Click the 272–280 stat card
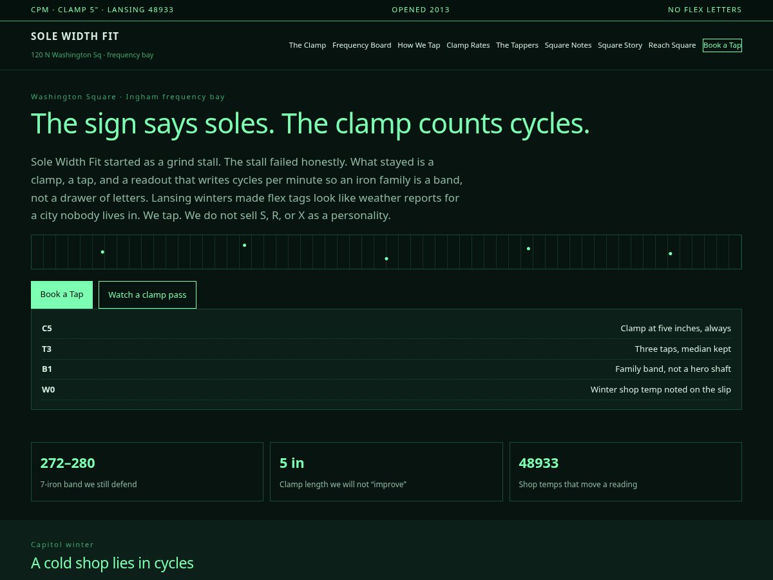This screenshot has width=773, height=580. 147,472
